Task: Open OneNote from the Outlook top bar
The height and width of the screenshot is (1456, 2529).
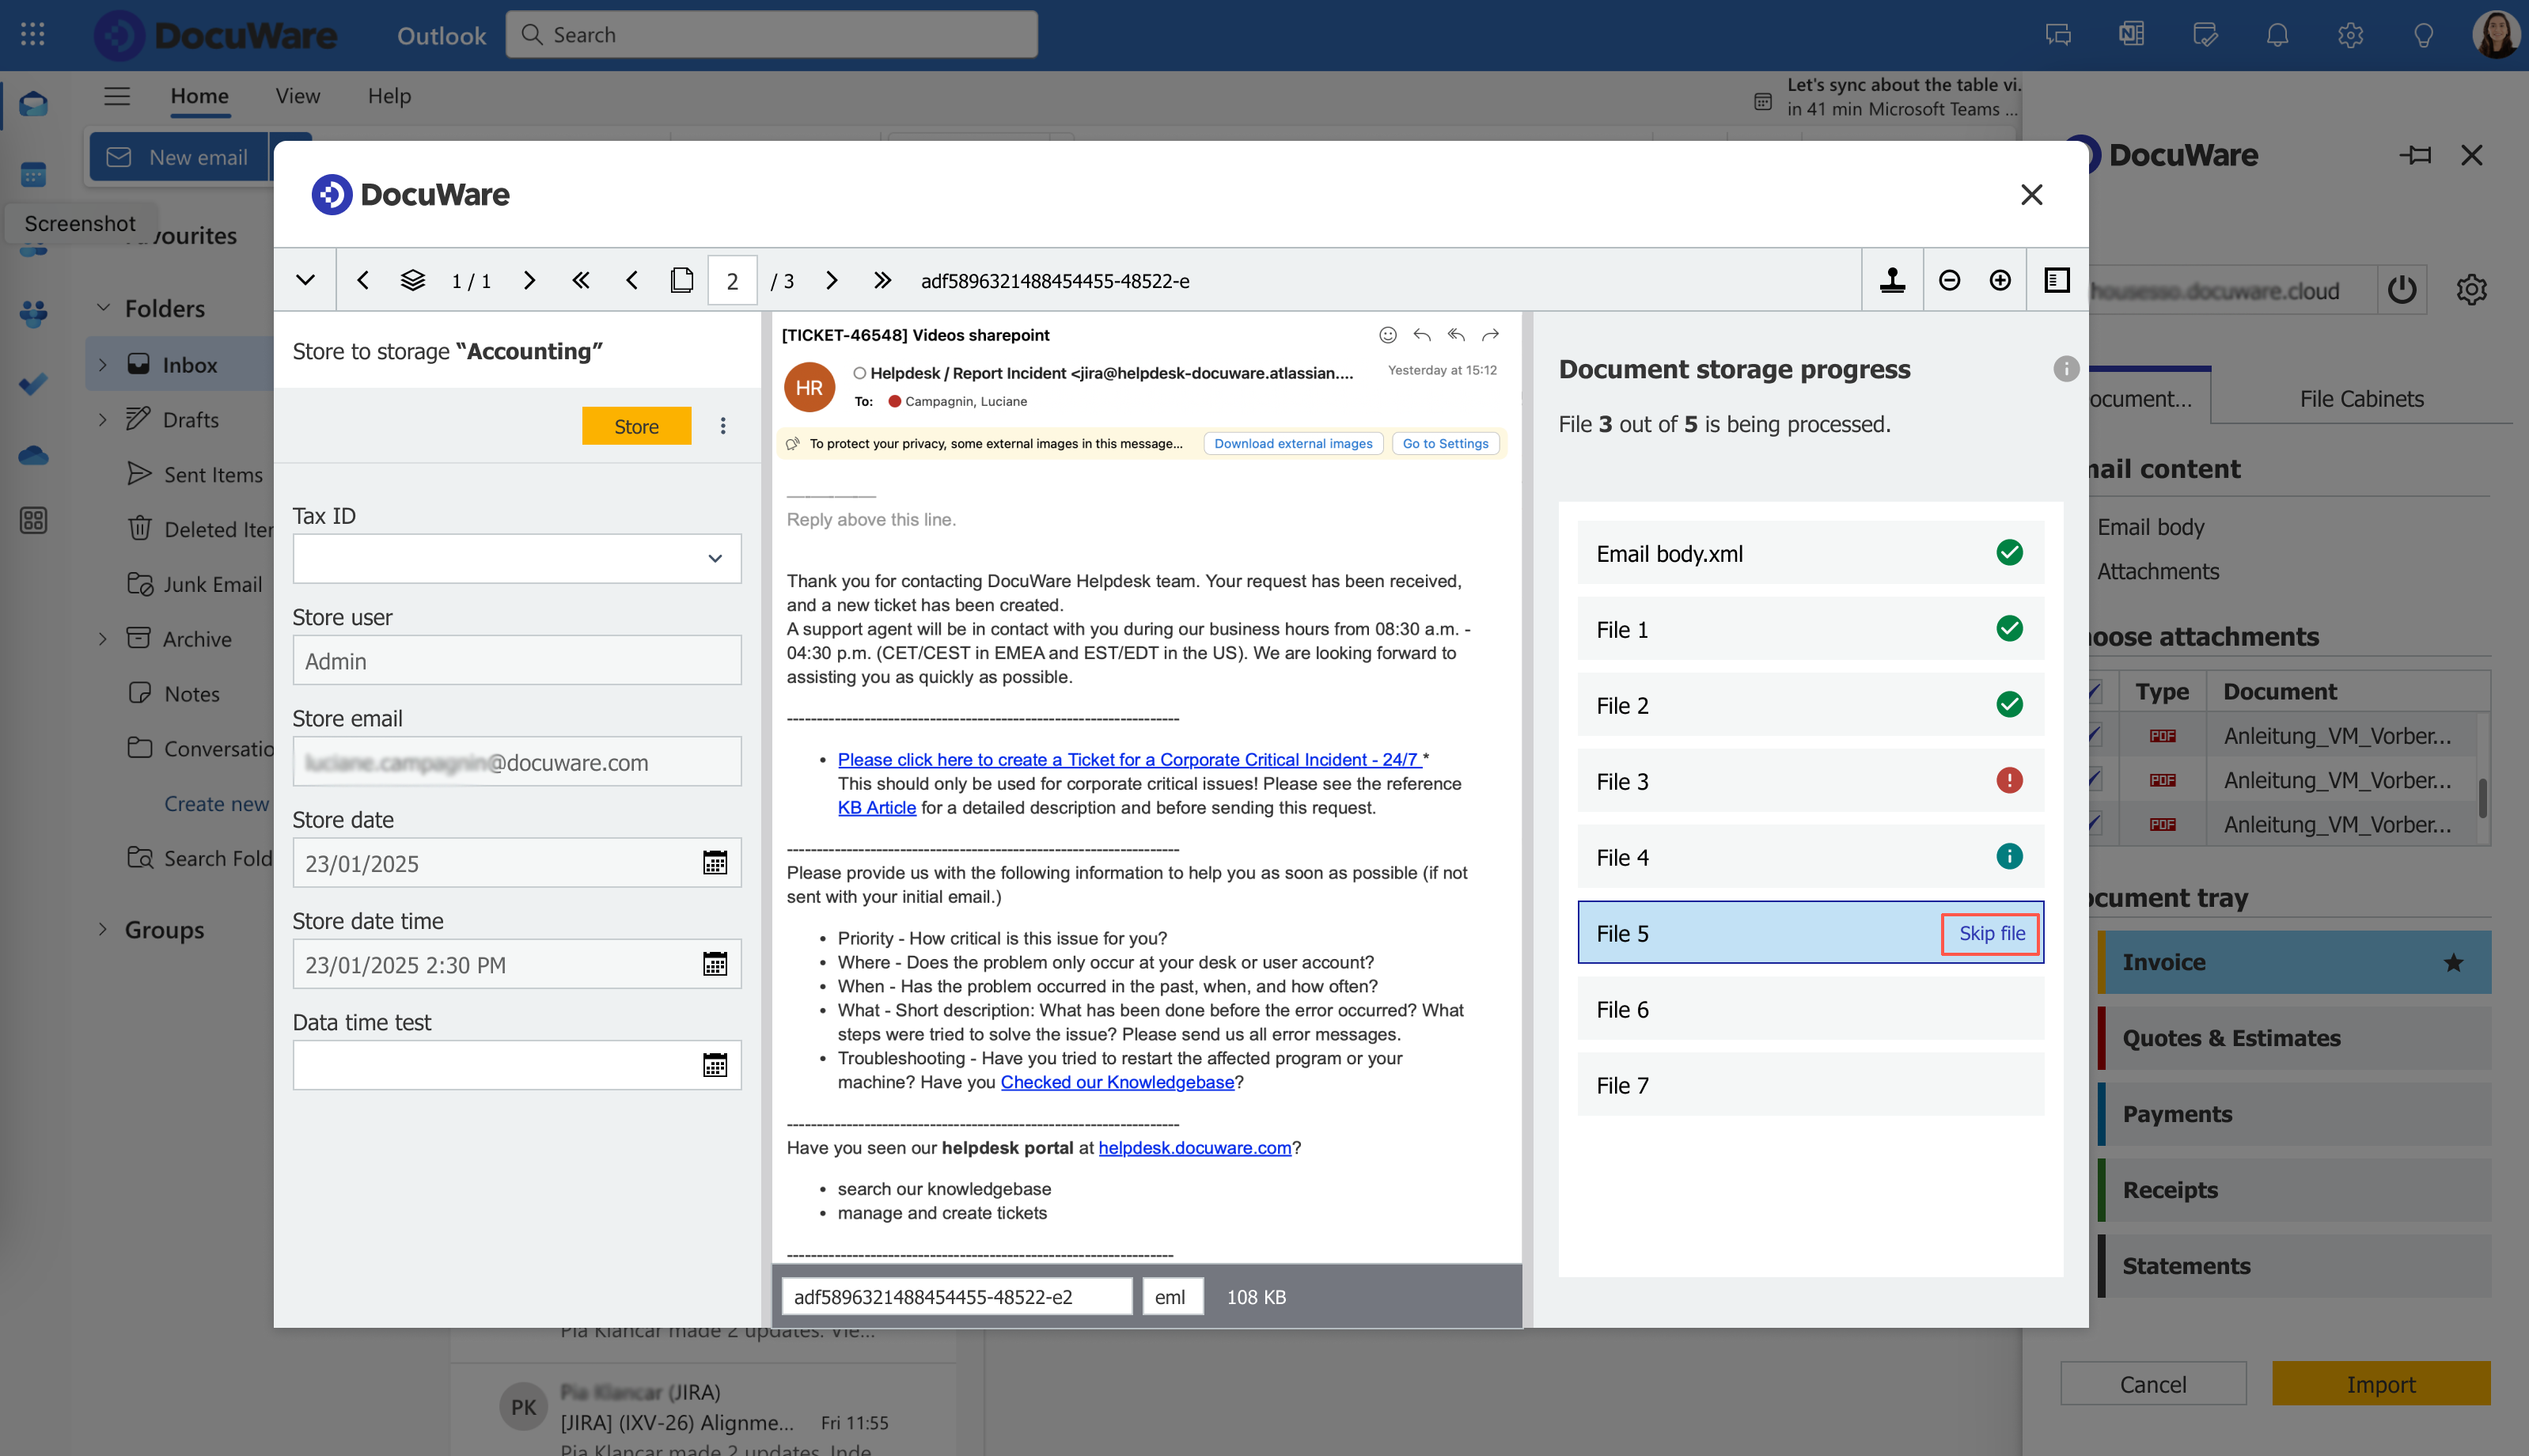Action: tap(2131, 34)
